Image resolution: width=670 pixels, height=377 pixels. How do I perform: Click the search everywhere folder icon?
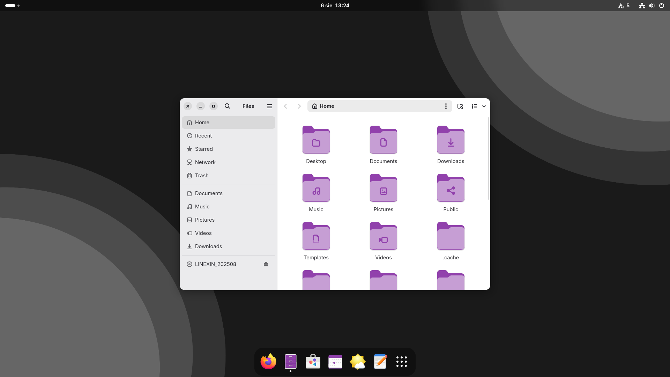pyautogui.click(x=460, y=106)
